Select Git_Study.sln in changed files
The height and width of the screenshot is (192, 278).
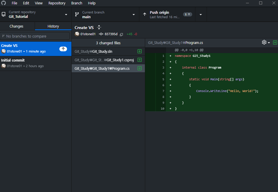(x=108, y=52)
